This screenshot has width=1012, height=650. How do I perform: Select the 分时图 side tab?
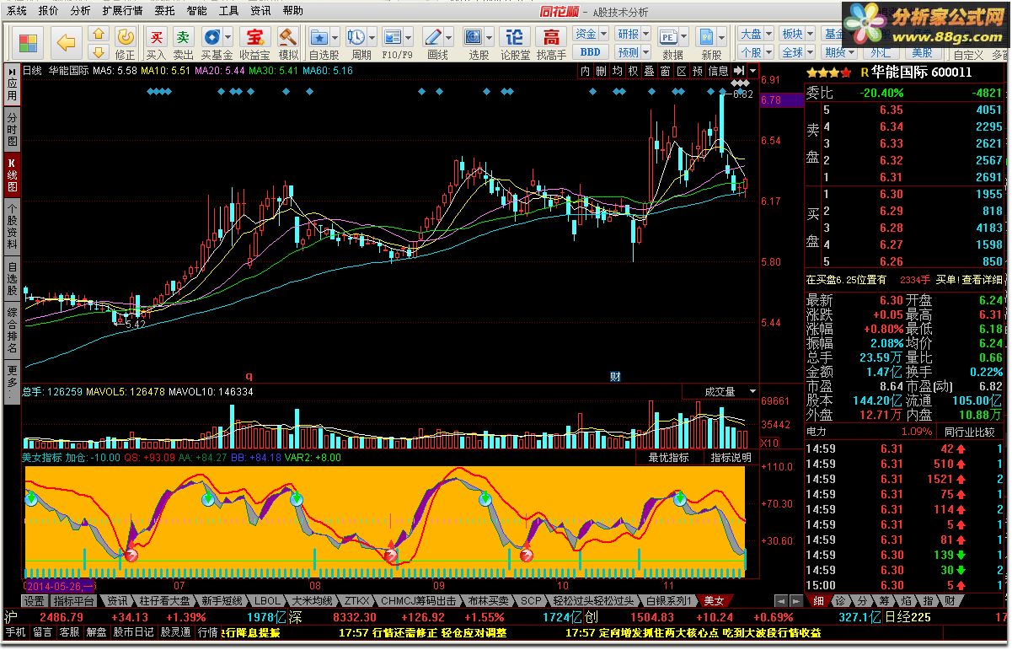[x=12, y=130]
